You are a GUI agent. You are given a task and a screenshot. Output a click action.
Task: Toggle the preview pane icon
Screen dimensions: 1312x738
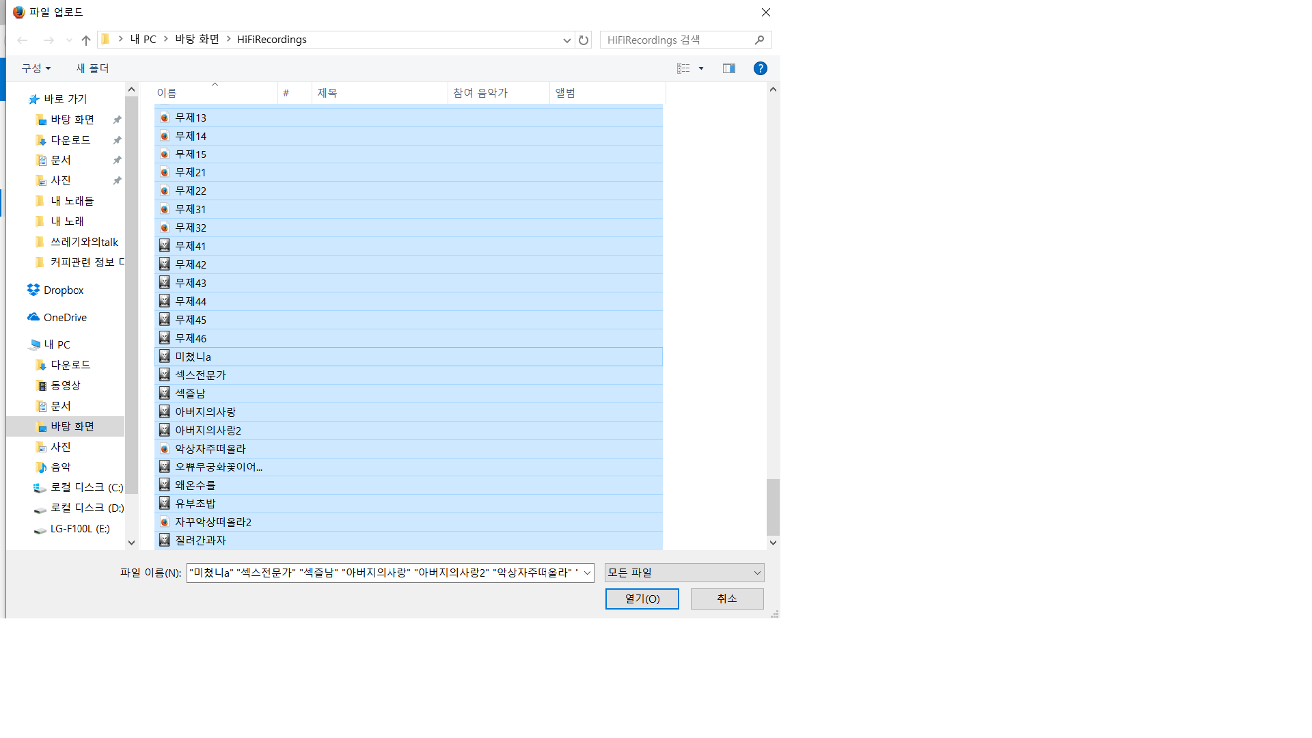729,68
